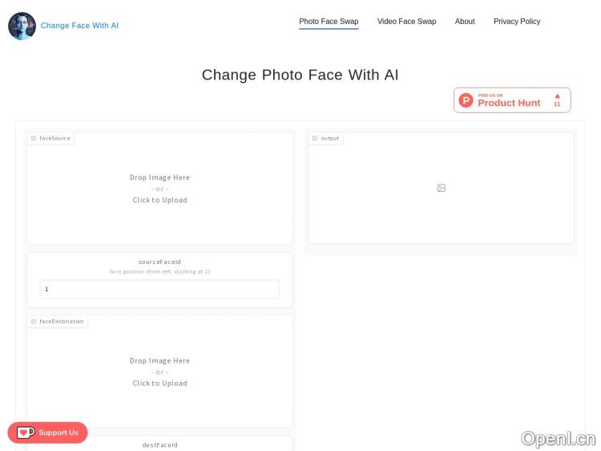Click the 'destFaceId' label text
This screenshot has height=451, width=601.
click(x=159, y=445)
